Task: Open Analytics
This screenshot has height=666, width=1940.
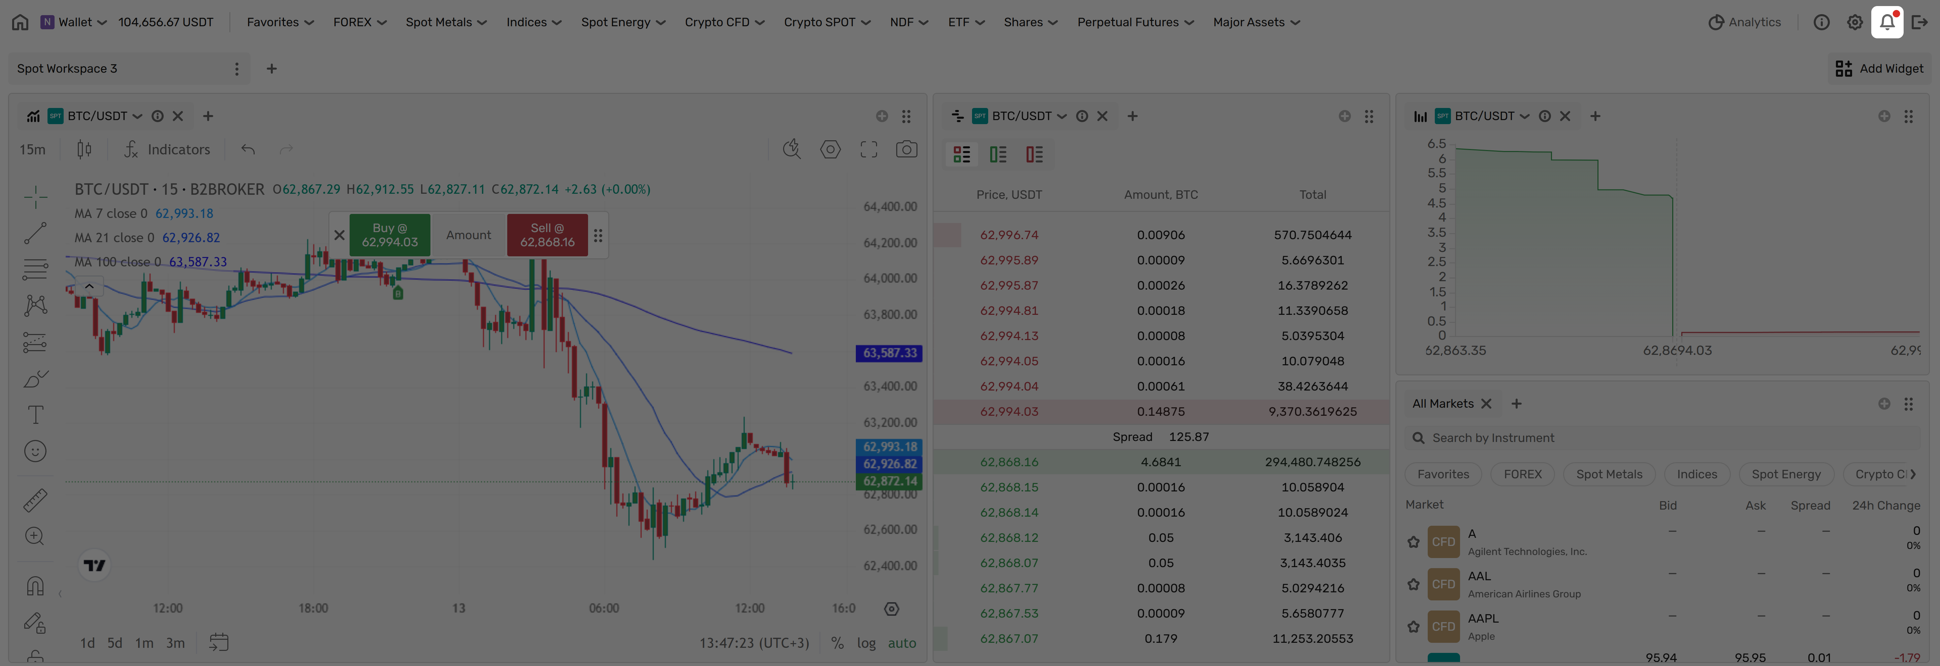Action: 1744,23
